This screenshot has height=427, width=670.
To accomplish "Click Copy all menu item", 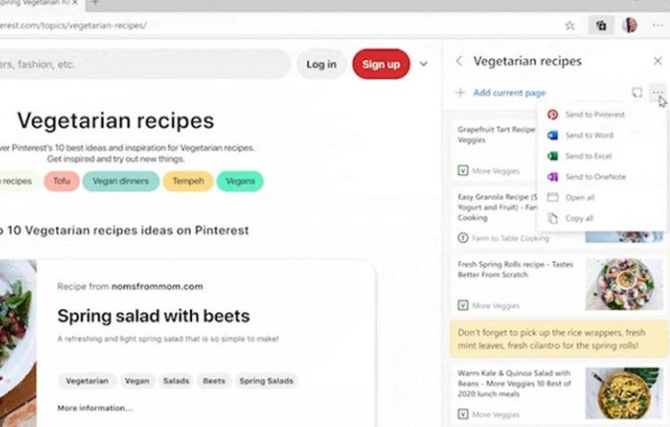I will tap(579, 218).
